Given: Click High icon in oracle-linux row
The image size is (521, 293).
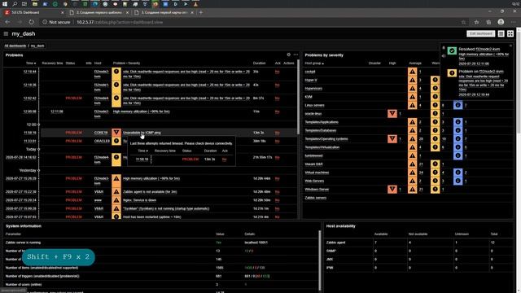Looking at the screenshot, I should [392, 114].
